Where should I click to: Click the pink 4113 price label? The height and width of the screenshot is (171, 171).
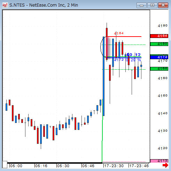(159, 161)
